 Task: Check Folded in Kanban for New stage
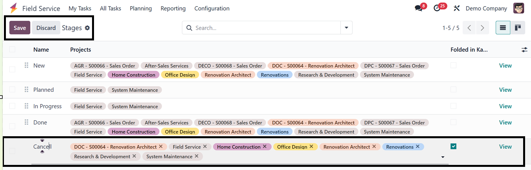454,66
